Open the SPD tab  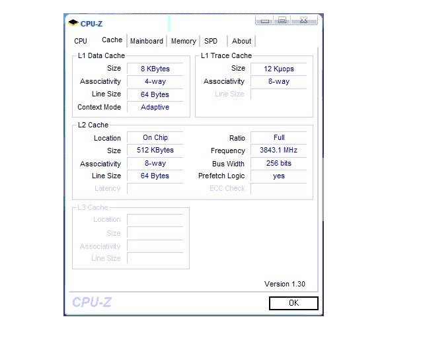[211, 41]
